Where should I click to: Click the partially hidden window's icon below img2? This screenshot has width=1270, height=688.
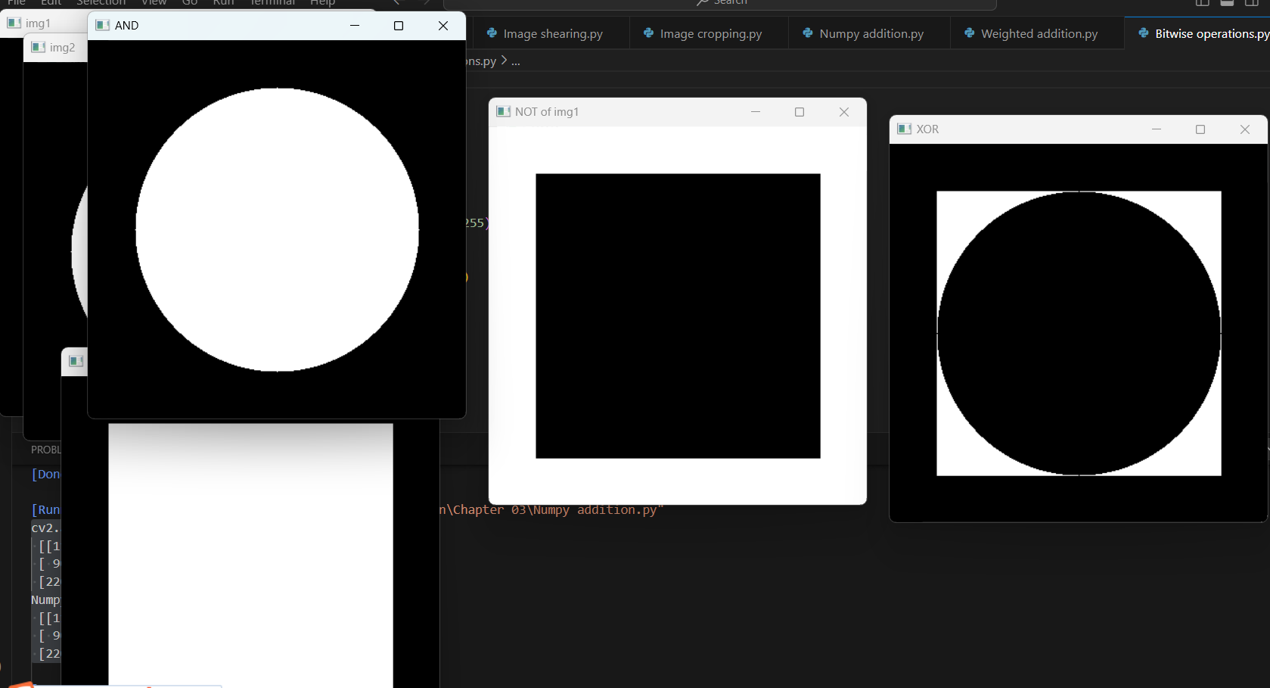[76, 361]
